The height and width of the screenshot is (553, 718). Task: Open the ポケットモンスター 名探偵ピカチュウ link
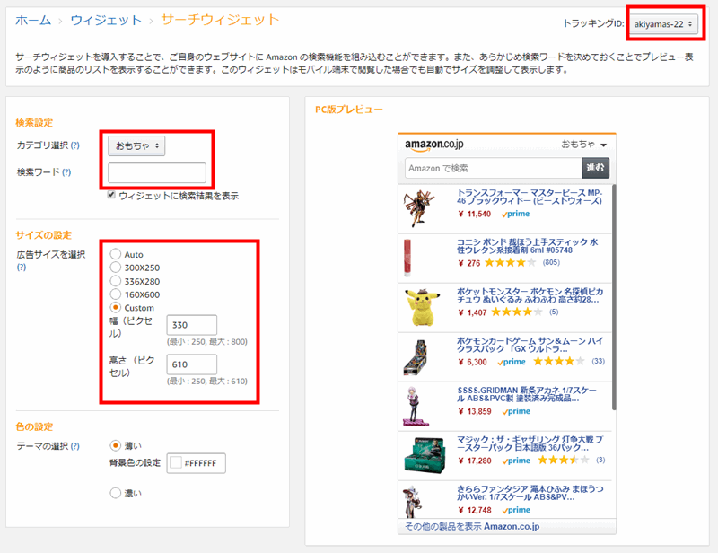tap(530, 295)
